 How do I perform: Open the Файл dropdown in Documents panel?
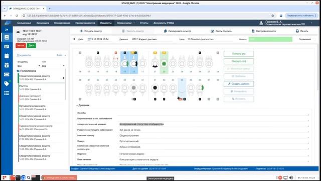pyautogui.click(x=61, y=55)
